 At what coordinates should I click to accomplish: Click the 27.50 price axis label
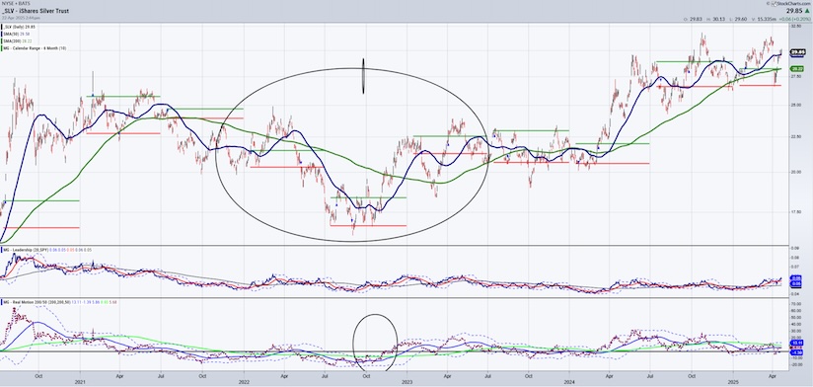(x=796, y=76)
